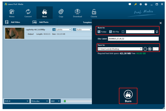
Task: Open the output folder icon
Action: [150, 49]
